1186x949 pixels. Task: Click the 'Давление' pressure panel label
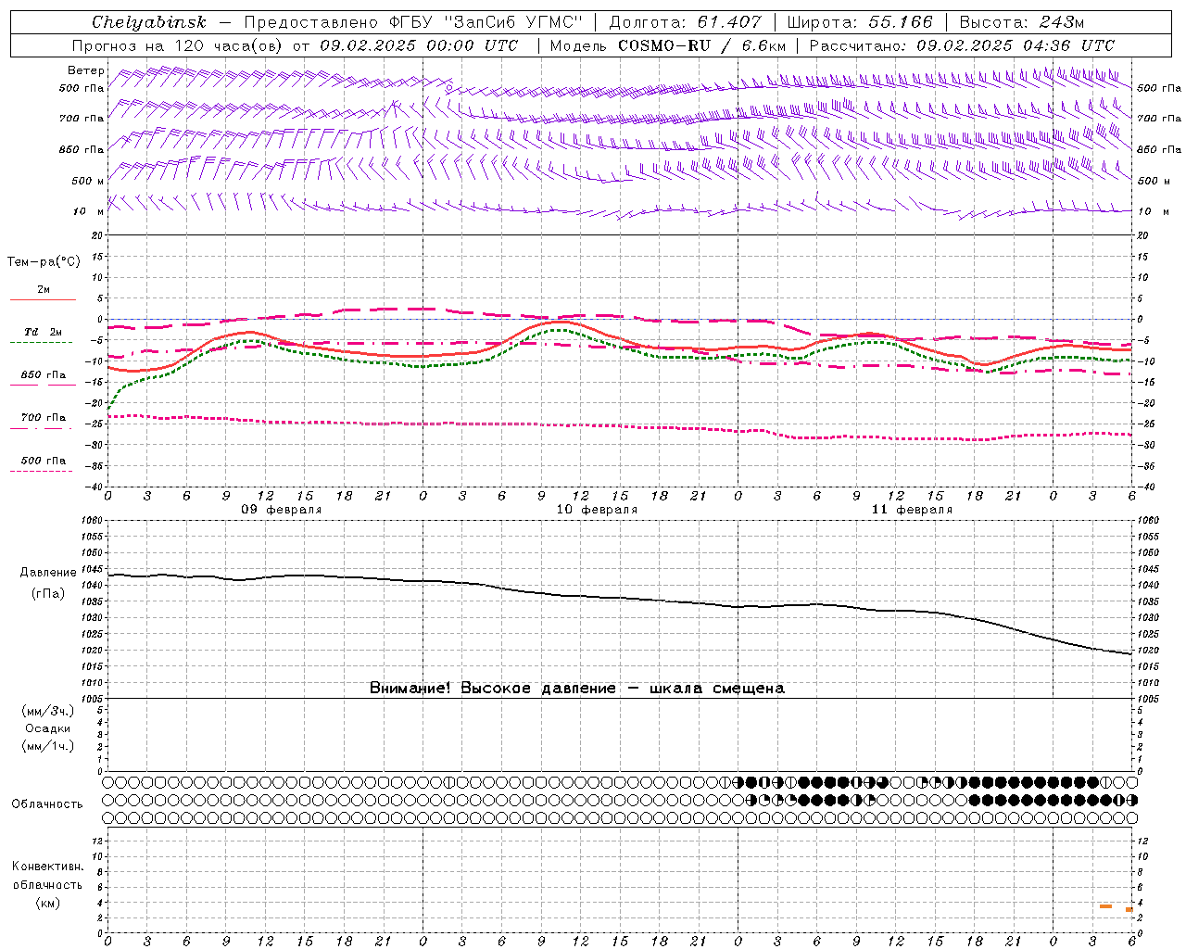tap(48, 573)
